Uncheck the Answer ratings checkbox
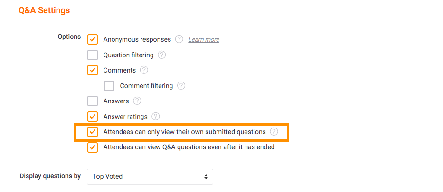443x192 pixels. (x=93, y=117)
